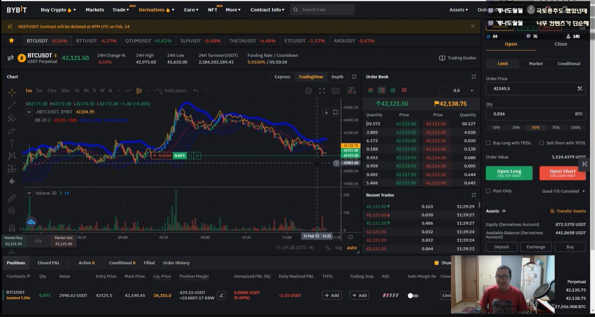Select the XABCD pattern tool
595x317 pixels.
point(12,156)
